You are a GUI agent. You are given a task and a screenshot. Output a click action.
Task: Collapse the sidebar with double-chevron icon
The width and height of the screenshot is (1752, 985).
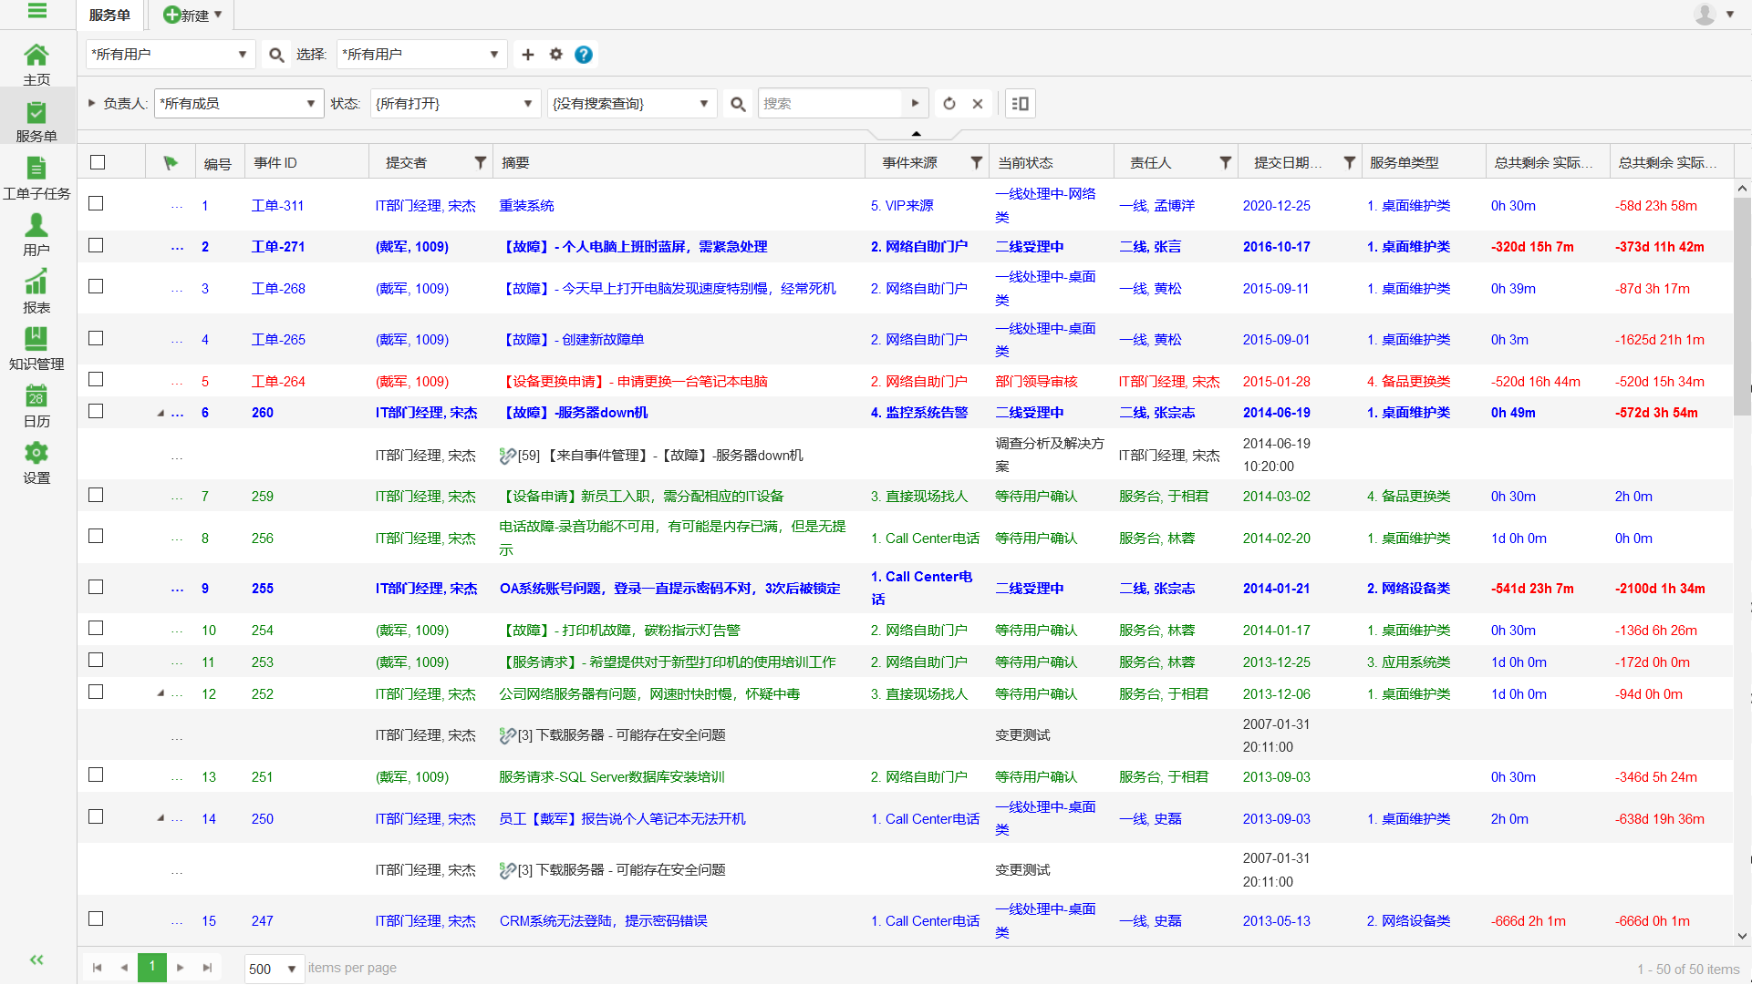pyautogui.click(x=36, y=959)
